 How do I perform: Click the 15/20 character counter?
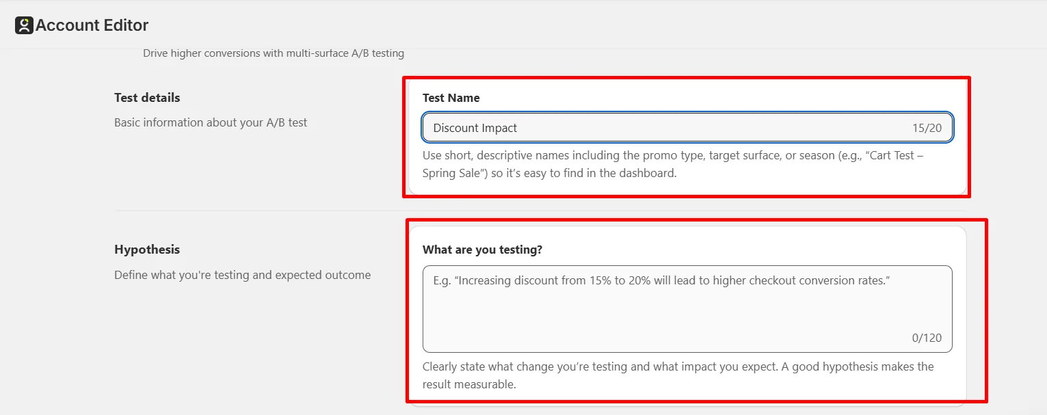927,128
